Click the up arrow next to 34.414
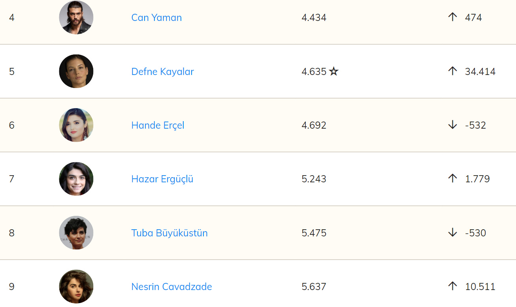This screenshot has width=516, height=307. [x=452, y=71]
